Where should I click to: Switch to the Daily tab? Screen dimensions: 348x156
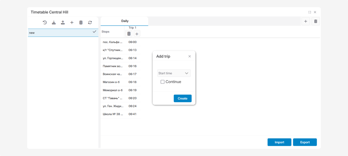(125, 21)
